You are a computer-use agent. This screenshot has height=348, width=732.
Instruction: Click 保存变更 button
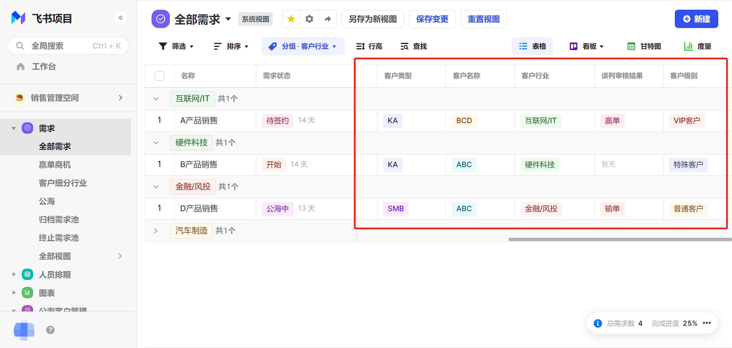coord(432,19)
